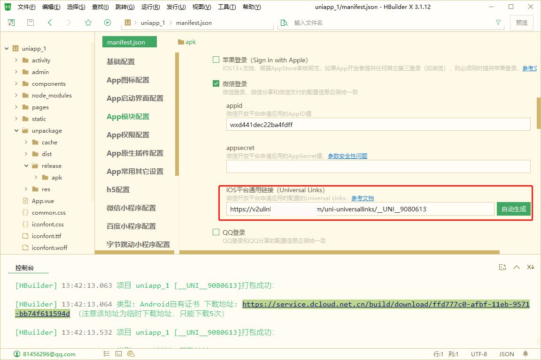This screenshot has width=541, height=360.
Task: Enable 苹果登录 (Sign in with Apple) checkbox
Action: coord(216,60)
